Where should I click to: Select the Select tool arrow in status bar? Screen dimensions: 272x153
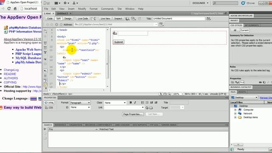tap(161, 94)
